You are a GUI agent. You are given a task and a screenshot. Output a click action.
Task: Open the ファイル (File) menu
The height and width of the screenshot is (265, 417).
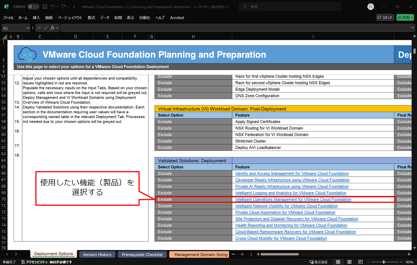(8, 18)
